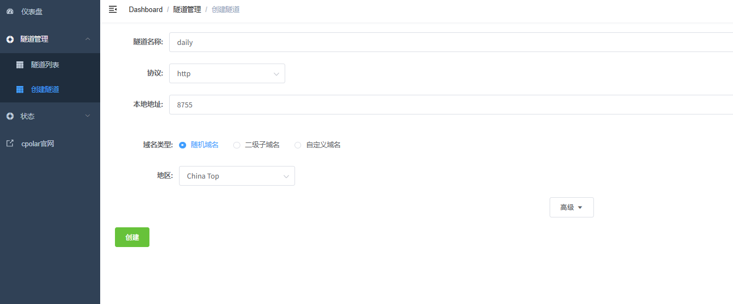Expand the 状态 menu section
Screen dimensions: 733x304
(50, 116)
